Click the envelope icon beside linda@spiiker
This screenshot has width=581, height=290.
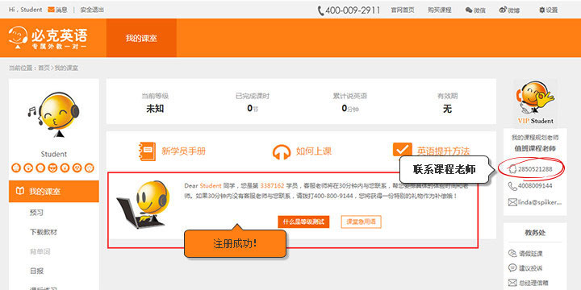[512, 202]
